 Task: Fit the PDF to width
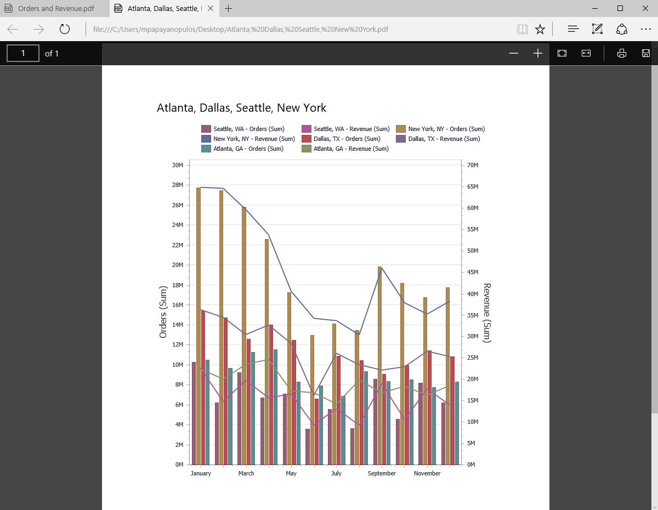click(586, 53)
